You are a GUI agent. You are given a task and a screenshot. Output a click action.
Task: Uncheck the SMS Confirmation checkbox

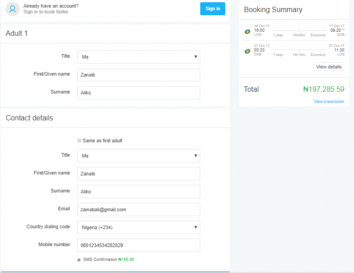tap(79, 260)
